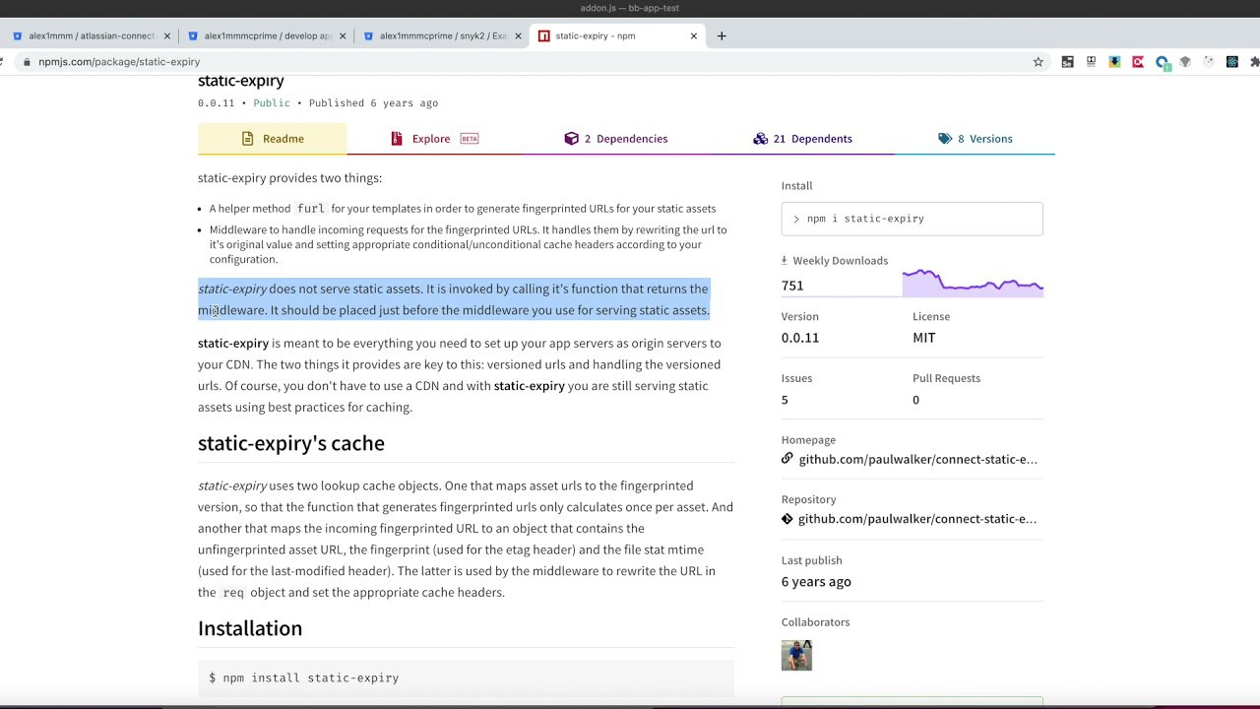
Task: Open a new browser tab
Action: pyautogui.click(x=722, y=36)
